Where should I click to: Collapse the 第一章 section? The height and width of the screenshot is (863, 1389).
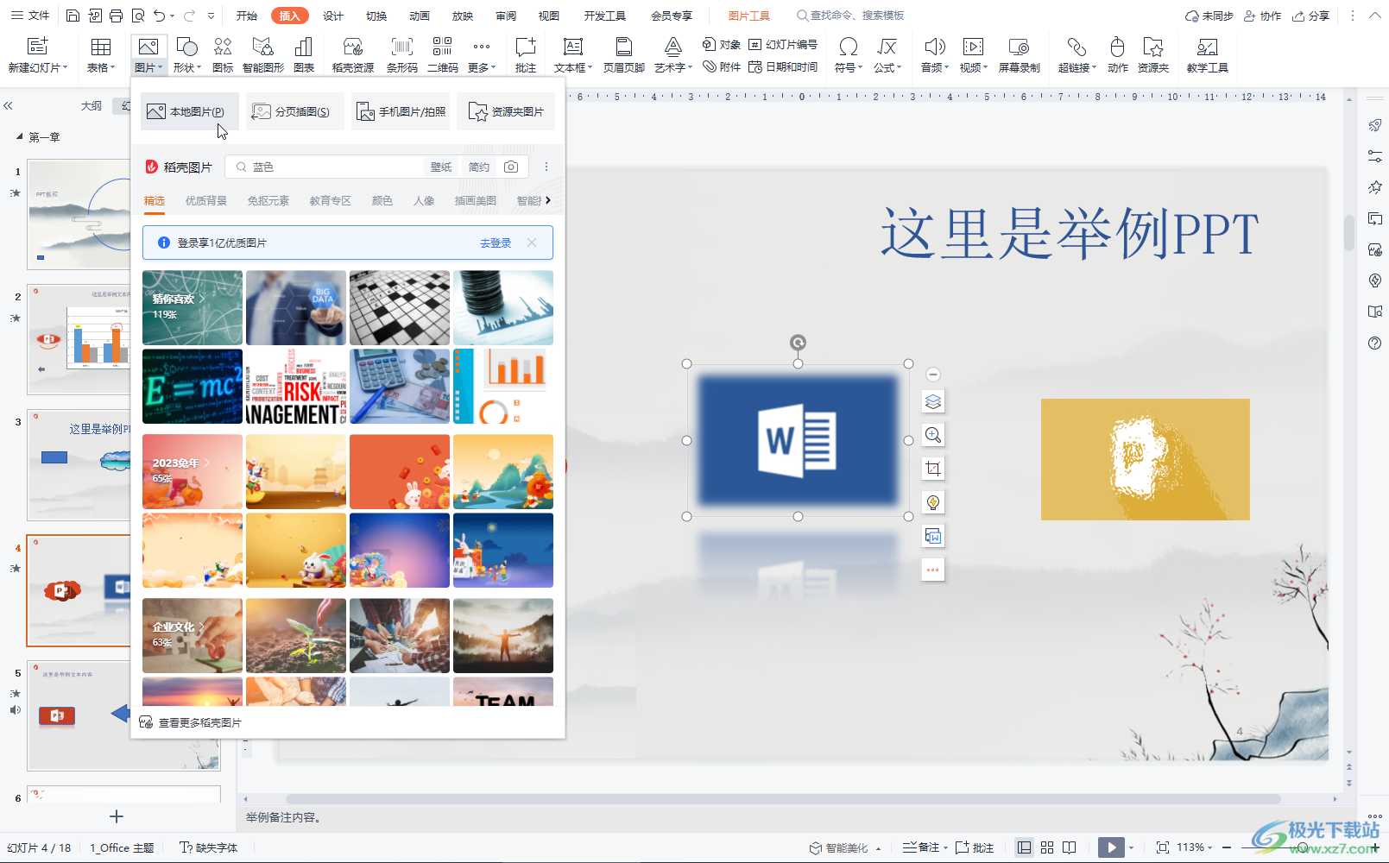(19, 136)
